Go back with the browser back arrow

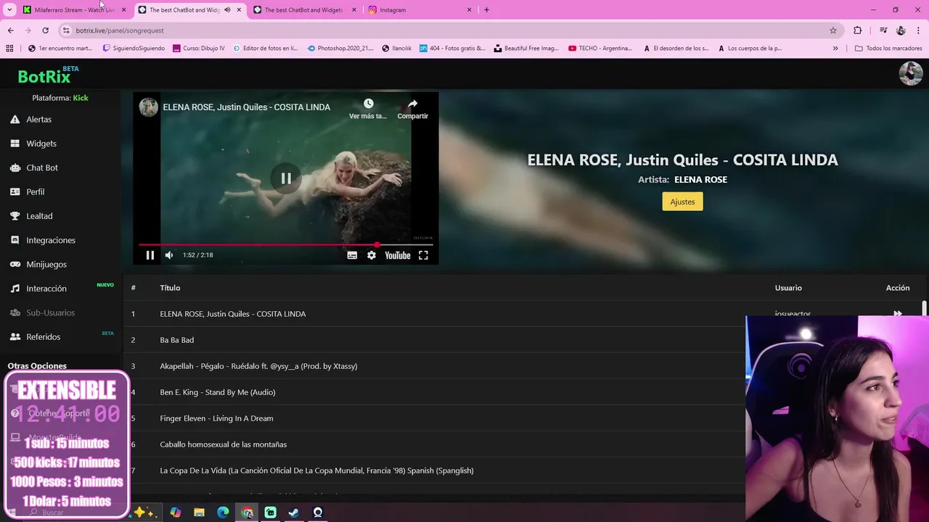coord(10,30)
